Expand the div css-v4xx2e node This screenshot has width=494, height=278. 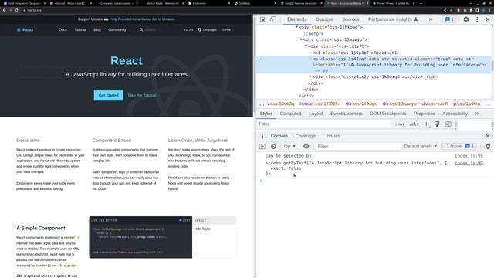tap(310, 76)
